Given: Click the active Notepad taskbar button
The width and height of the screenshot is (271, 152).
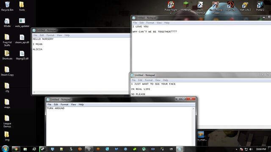Looking at the screenshot, I should [x=180, y=149].
